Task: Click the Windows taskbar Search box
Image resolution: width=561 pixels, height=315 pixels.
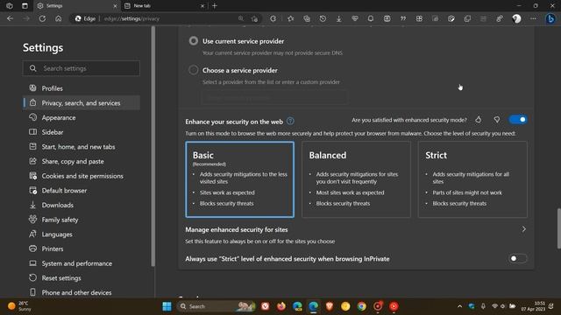Action: click(216, 306)
